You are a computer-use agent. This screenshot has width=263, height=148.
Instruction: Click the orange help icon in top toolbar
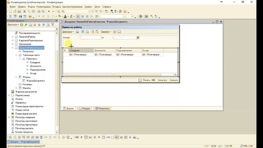[125, 12]
